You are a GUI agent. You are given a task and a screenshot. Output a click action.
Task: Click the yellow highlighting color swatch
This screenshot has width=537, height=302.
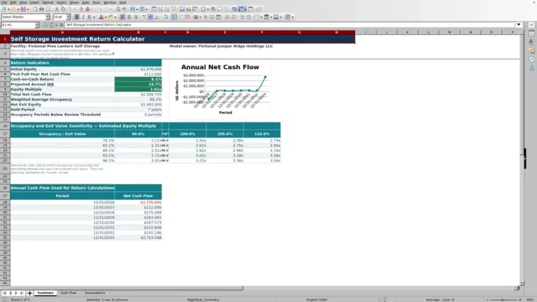[x=110, y=17]
